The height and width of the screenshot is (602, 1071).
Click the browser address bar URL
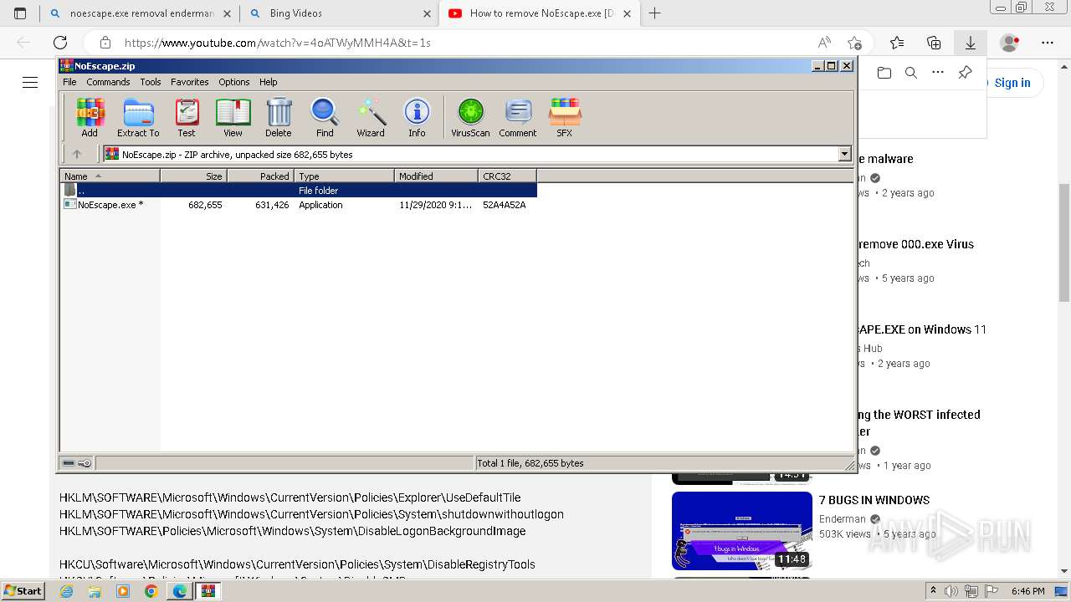277,43
